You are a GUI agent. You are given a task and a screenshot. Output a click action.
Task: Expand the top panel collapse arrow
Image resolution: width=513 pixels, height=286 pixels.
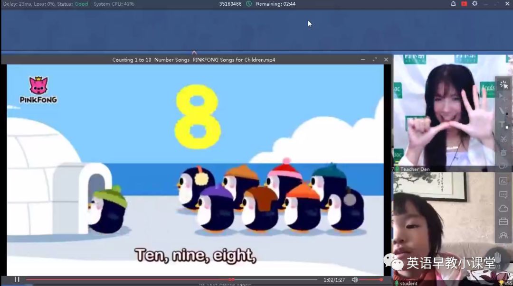[194, 52]
